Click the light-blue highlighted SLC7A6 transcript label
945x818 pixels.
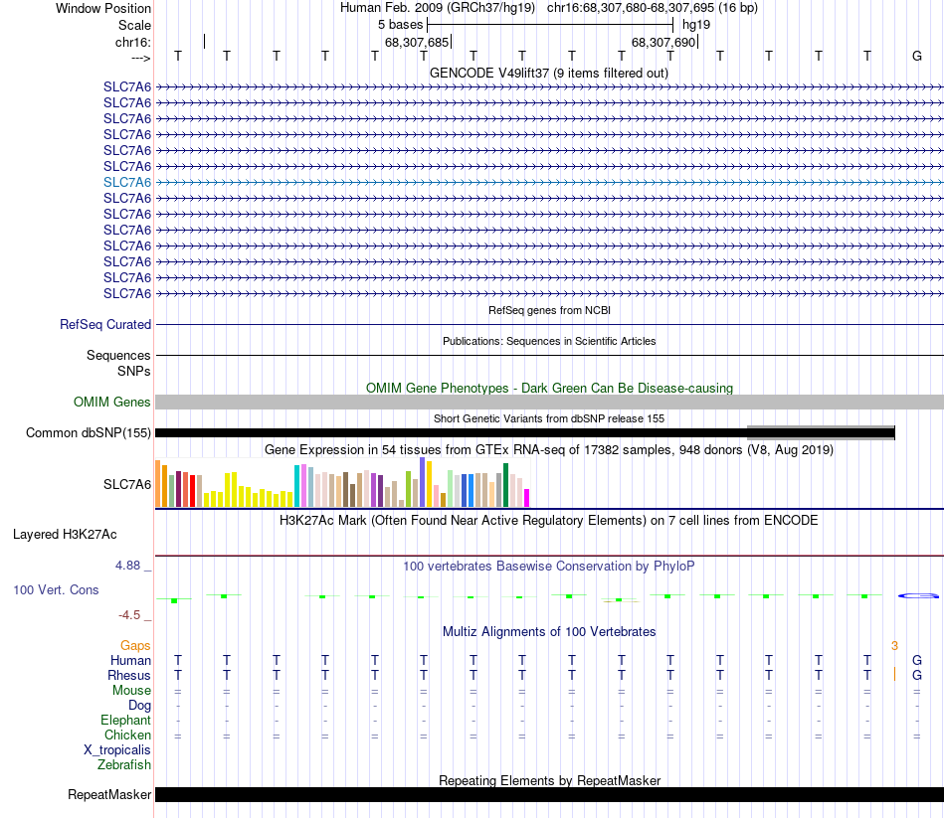[x=127, y=182]
